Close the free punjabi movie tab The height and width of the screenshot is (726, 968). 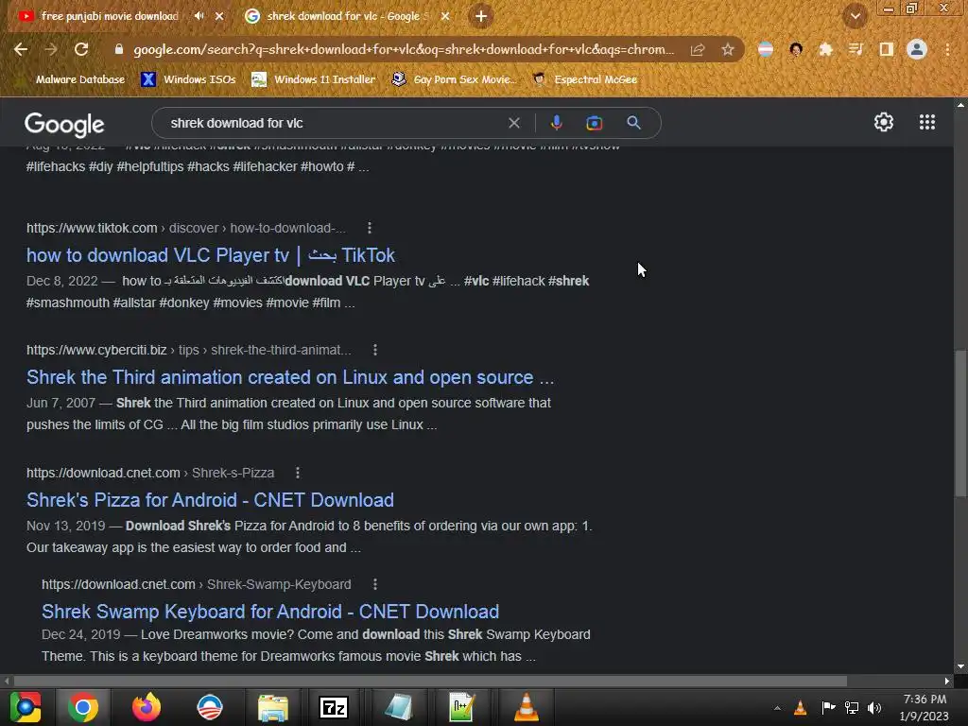coord(219,16)
